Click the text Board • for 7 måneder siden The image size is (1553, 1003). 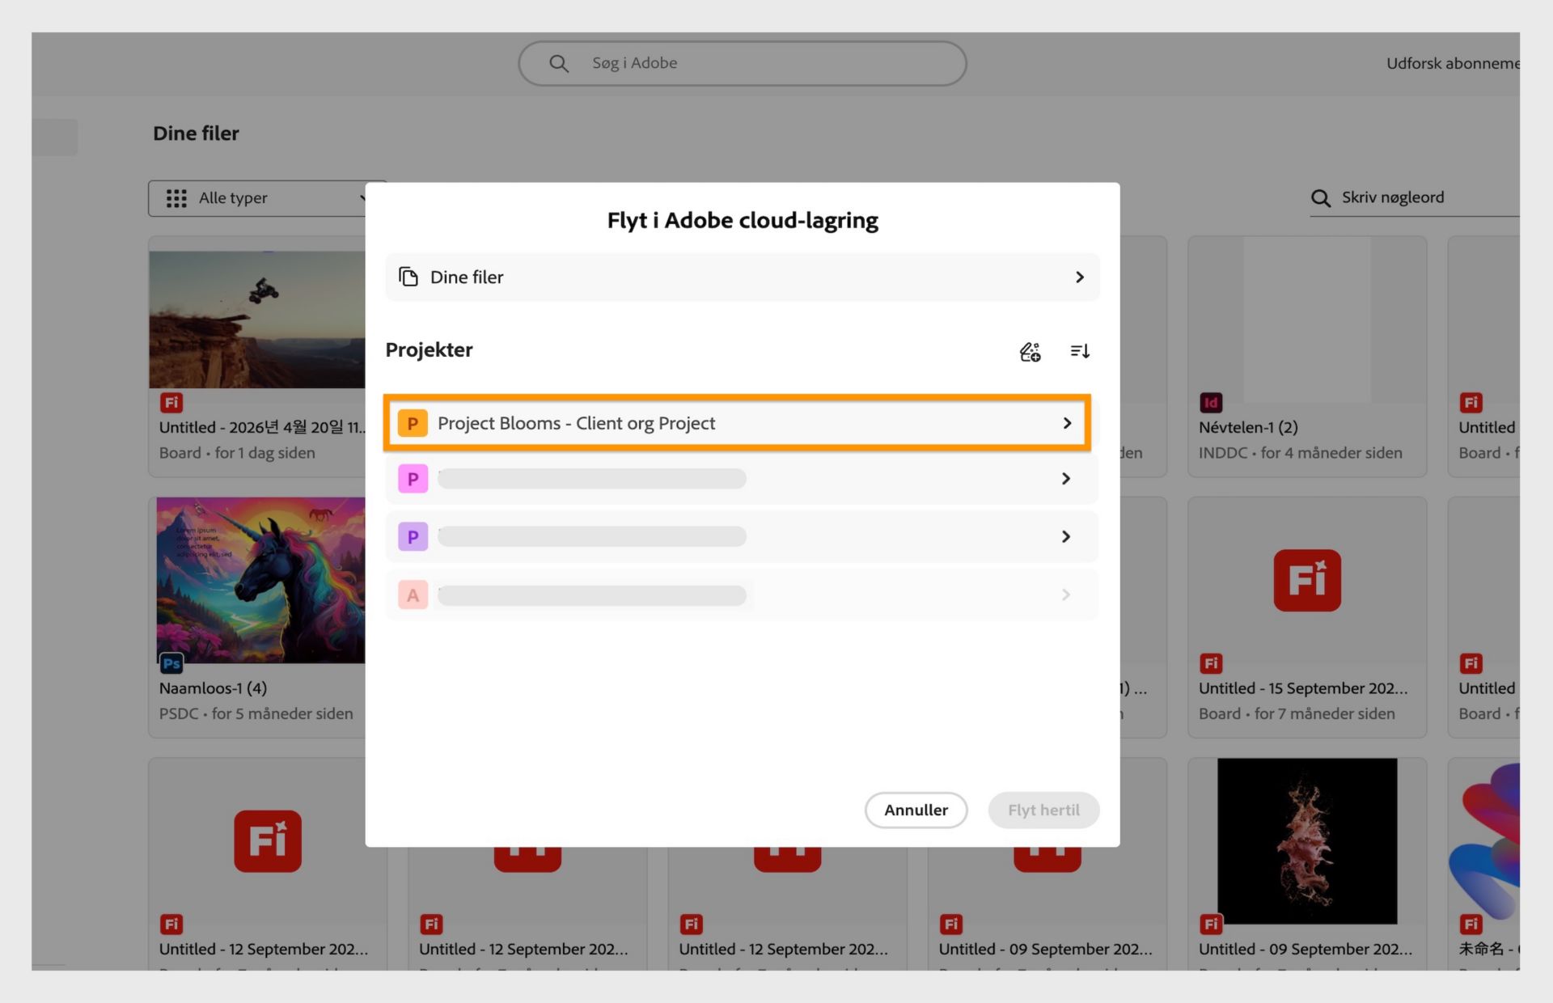[1297, 713]
